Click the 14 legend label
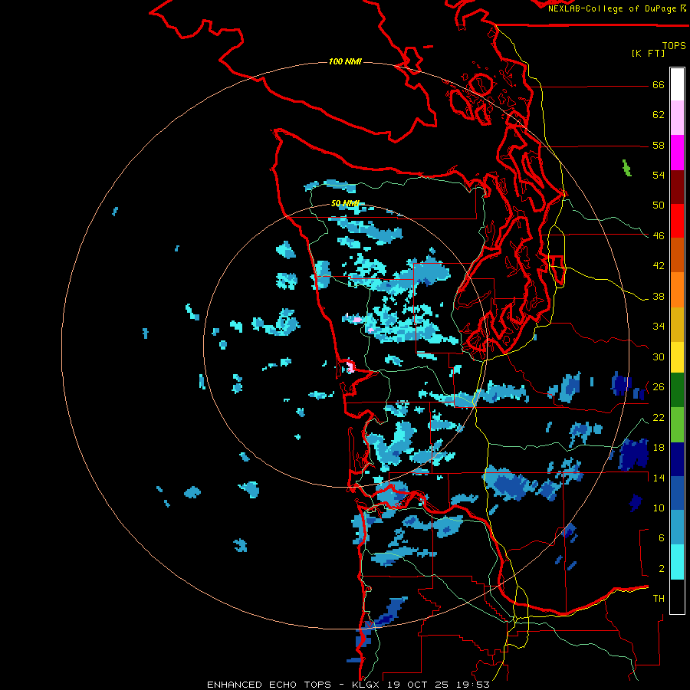 pyautogui.click(x=659, y=478)
